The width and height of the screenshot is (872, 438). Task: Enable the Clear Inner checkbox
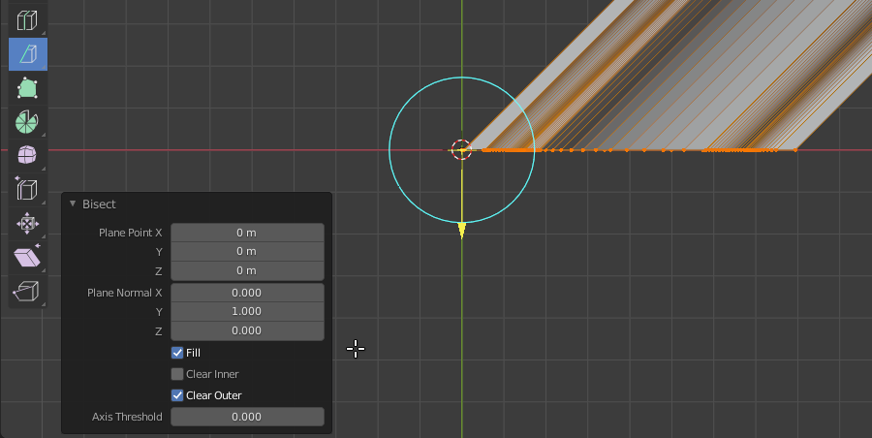click(177, 374)
